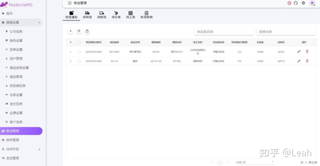Screen dimensions: 320x166
Task: Click cell MT750L
Action: click(177, 61)
